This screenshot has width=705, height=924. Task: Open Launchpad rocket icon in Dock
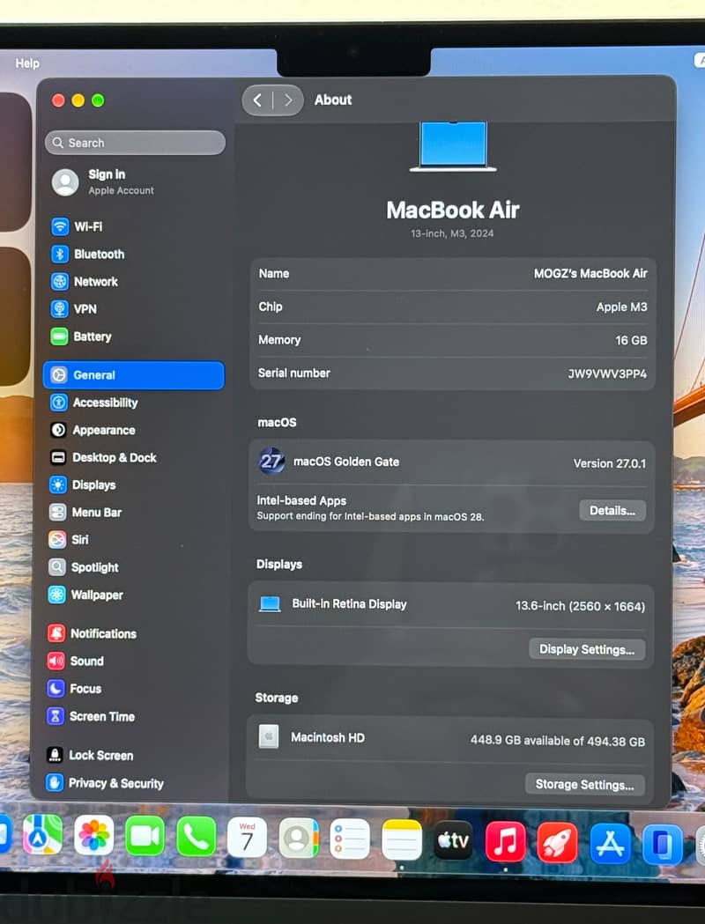coord(557,843)
